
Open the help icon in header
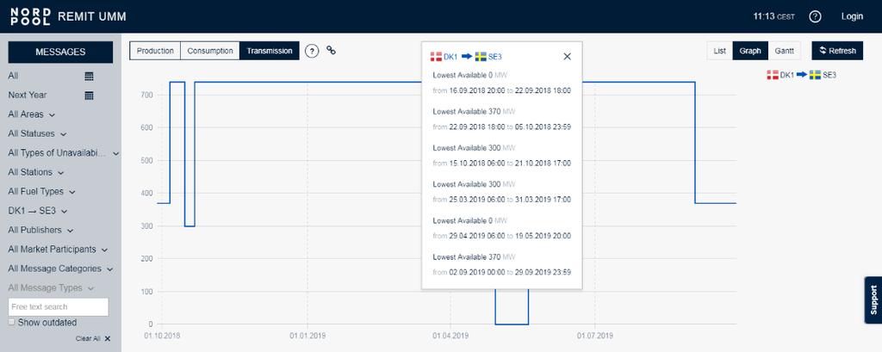click(815, 16)
